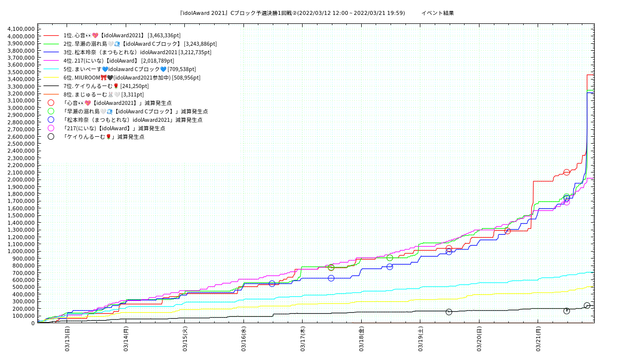Click the blue circle icon for 松本玲奈 deduction legend
The width and height of the screenshot is (636, 358).
coord(51,120)
